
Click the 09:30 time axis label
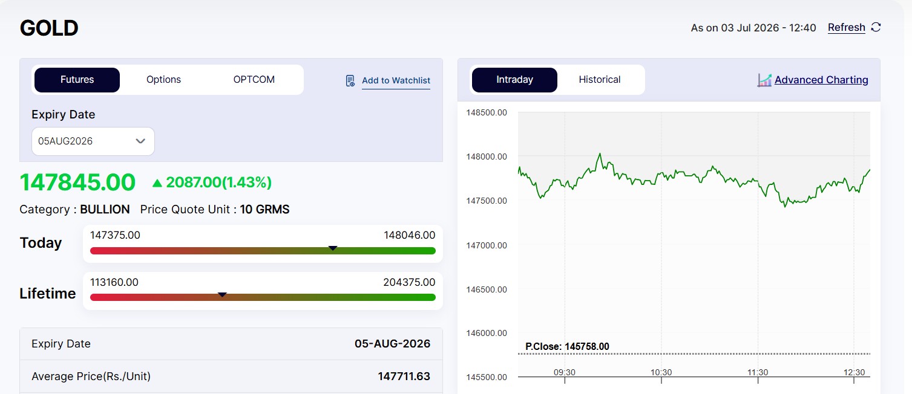pos(565,372)
